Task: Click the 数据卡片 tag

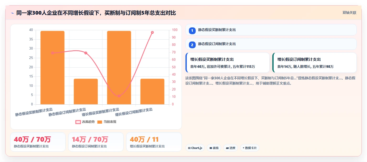Action: [250, 148]
